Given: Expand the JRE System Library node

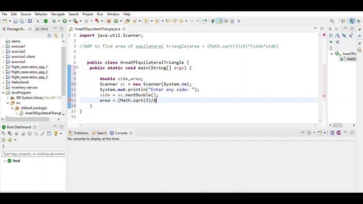Looking at the screenshot, I should (8, 98).
